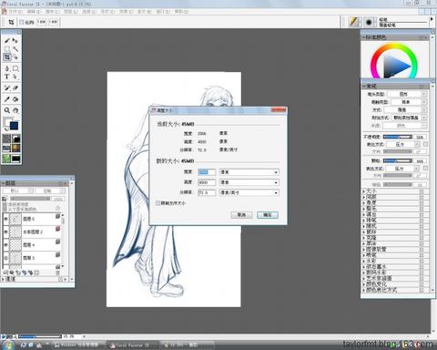Select the Dropper tool
The height and width of the screenshot is (350, 437).
[7, 99]
